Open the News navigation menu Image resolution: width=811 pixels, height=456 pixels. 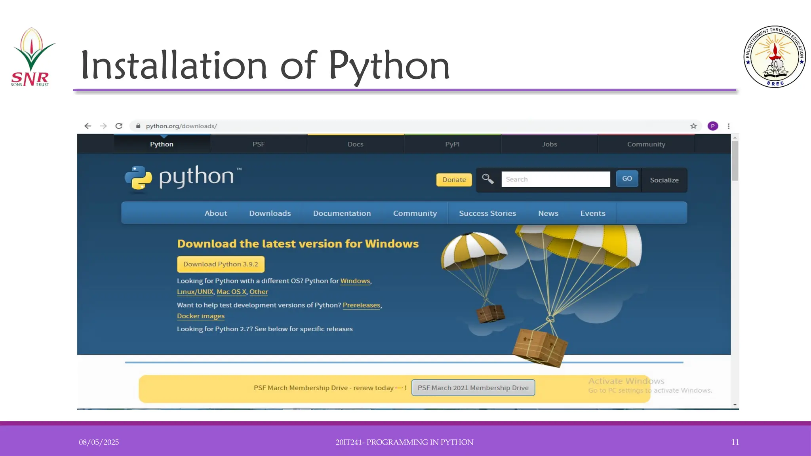coord(548,213)
